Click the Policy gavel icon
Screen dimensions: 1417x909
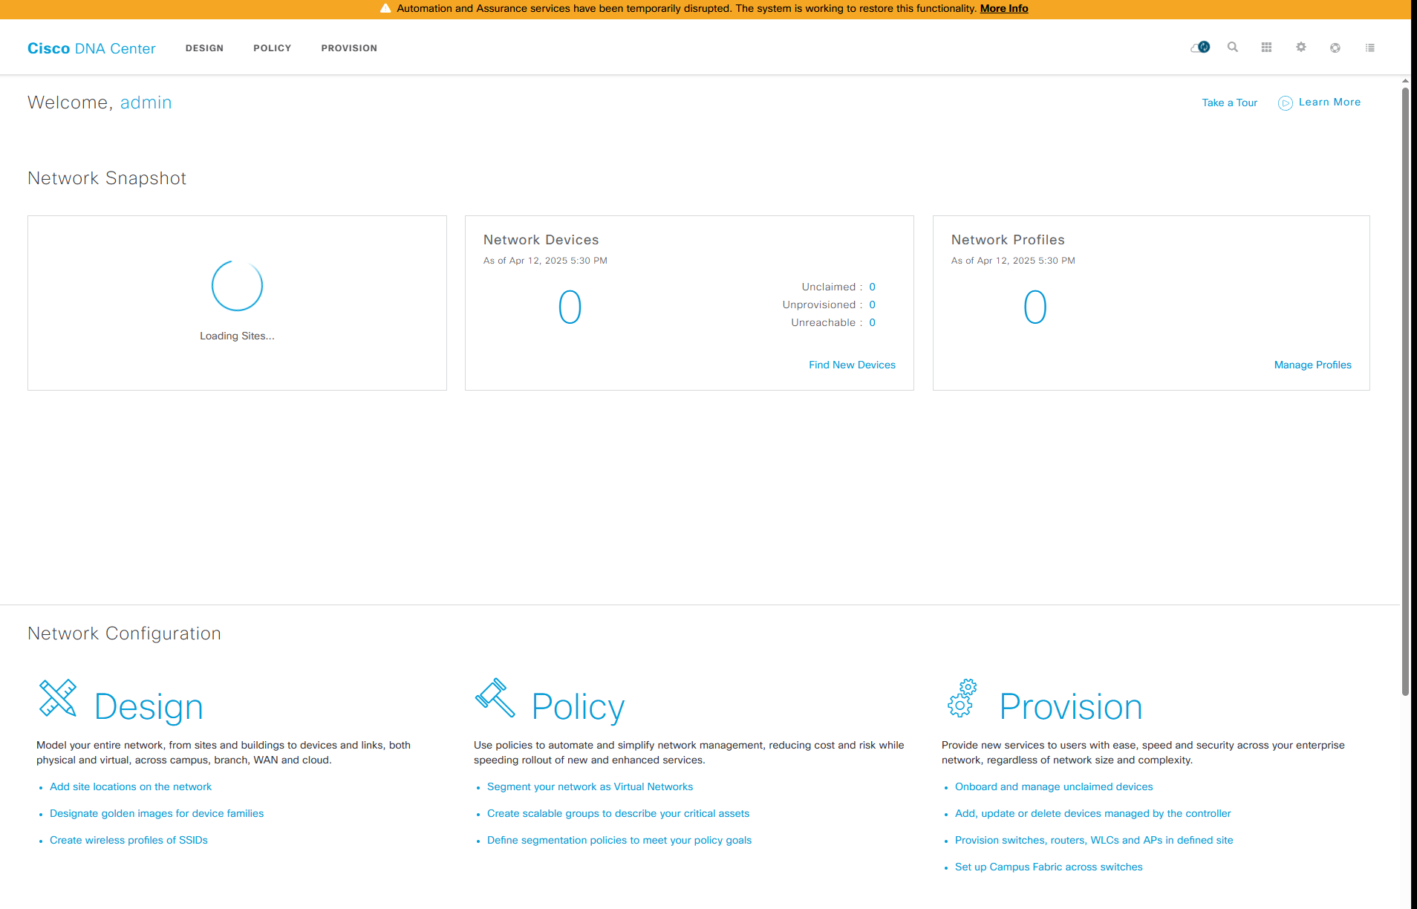495,698
